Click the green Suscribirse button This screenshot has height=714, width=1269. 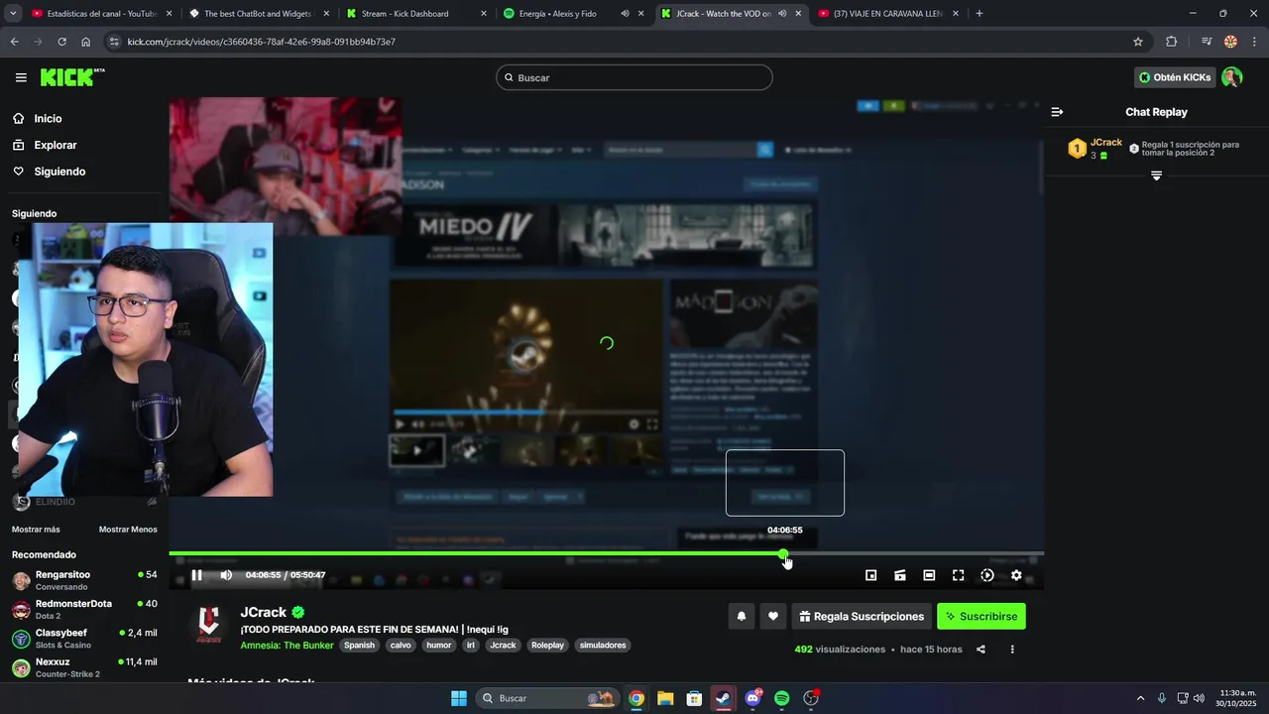[x=981, y=616]
